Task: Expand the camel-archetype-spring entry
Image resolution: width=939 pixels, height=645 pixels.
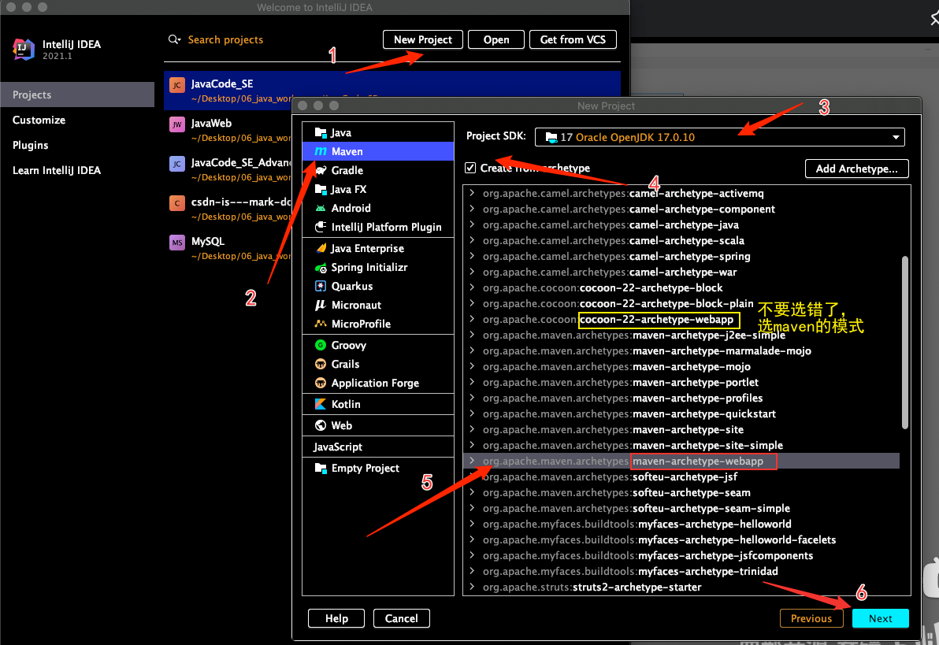Action: (472, 256)
